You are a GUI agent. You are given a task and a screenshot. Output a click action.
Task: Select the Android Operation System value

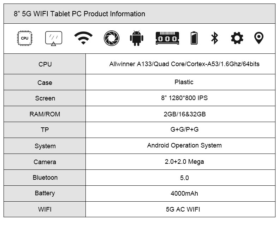pos(184,145)
